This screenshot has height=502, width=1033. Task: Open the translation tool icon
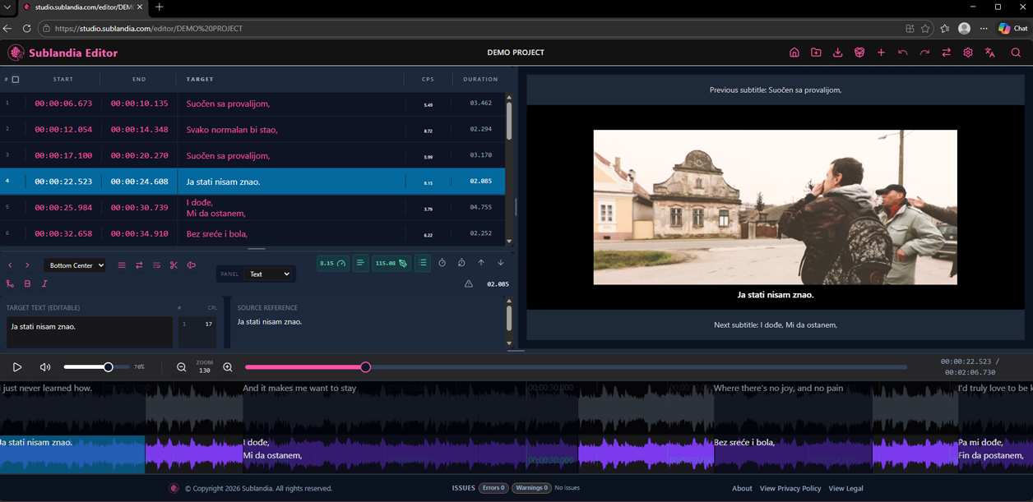pyautogui.click(x=989, y=52)
